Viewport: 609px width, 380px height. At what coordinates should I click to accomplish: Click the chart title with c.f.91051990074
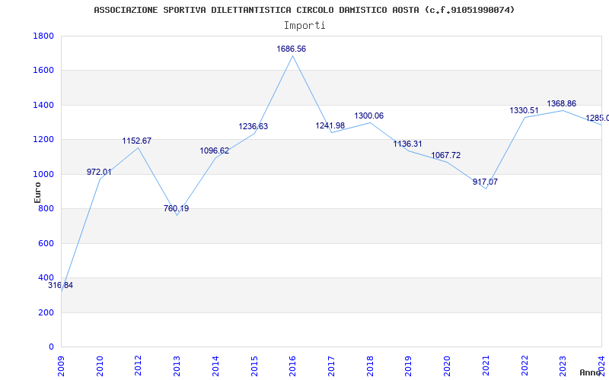304,10
